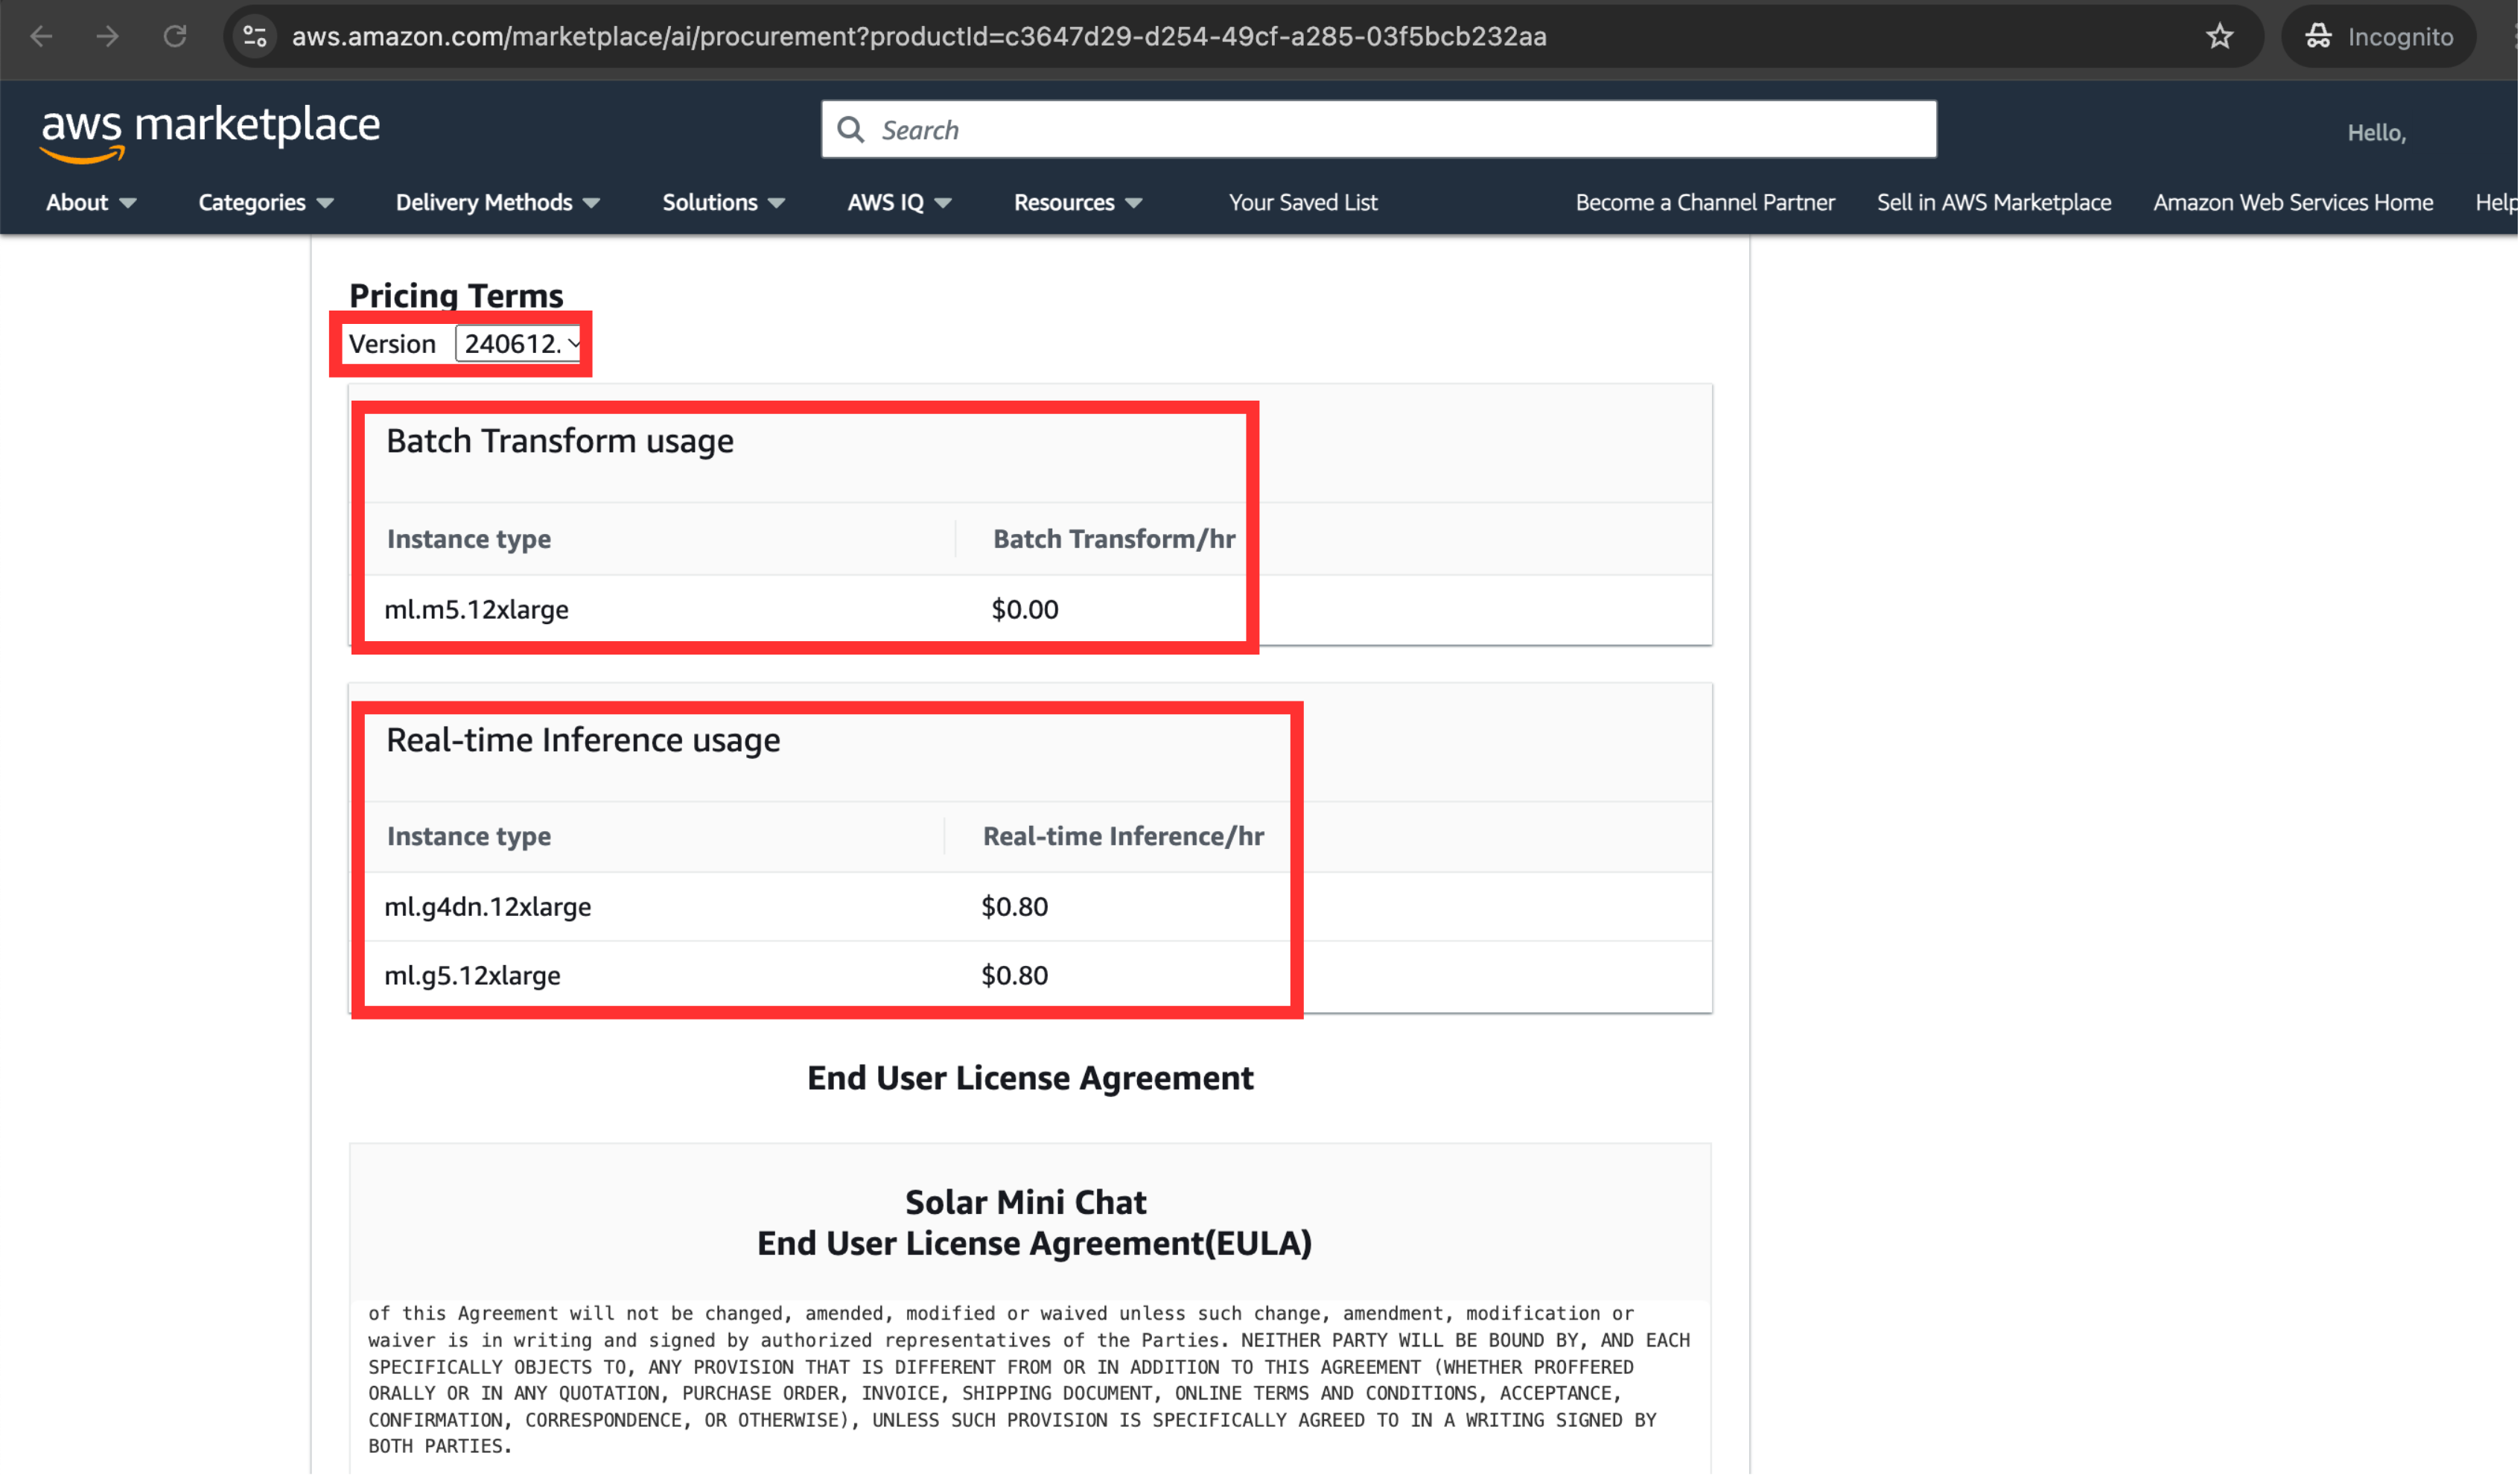Click the End User License Agreement heading
The height and width of the screenshot is (1476, 2520).
1030,1078
